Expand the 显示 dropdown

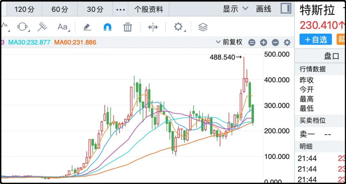[235, 9]
